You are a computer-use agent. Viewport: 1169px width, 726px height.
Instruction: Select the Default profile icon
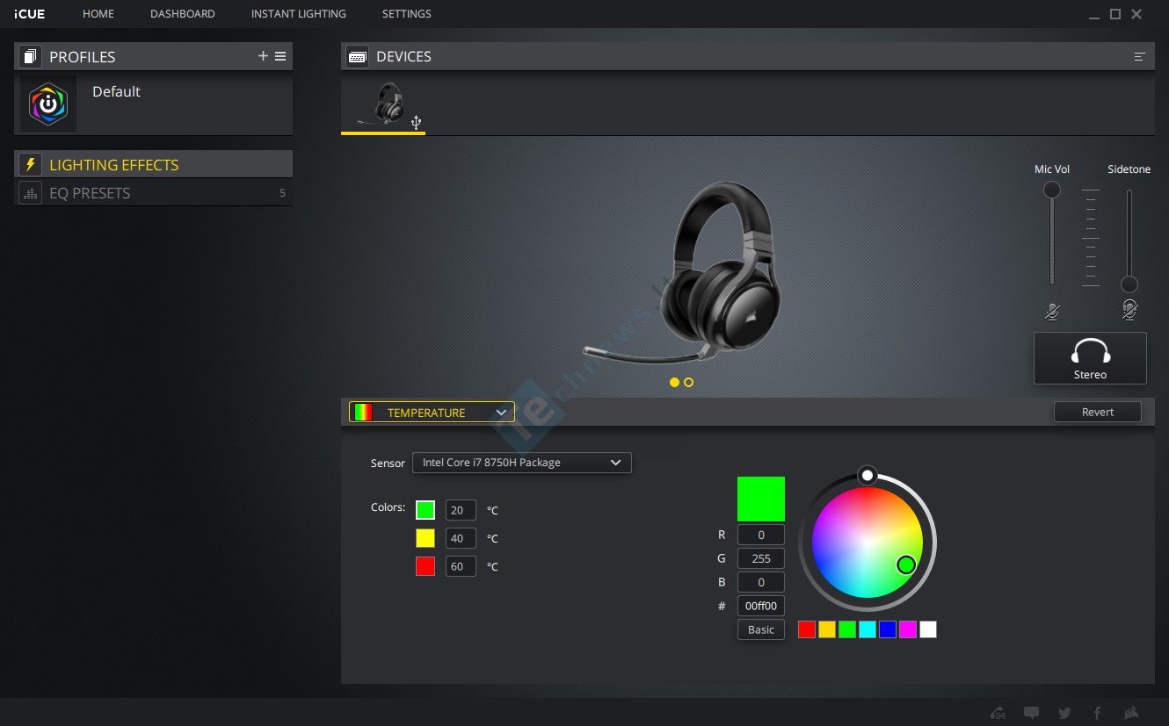pos(48,104)
